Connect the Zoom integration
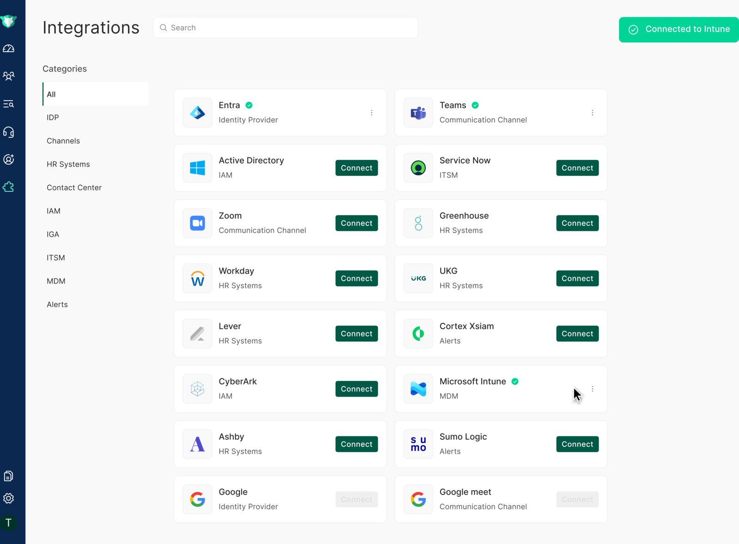Screen dimensions: 739x544 click(357, 223)
